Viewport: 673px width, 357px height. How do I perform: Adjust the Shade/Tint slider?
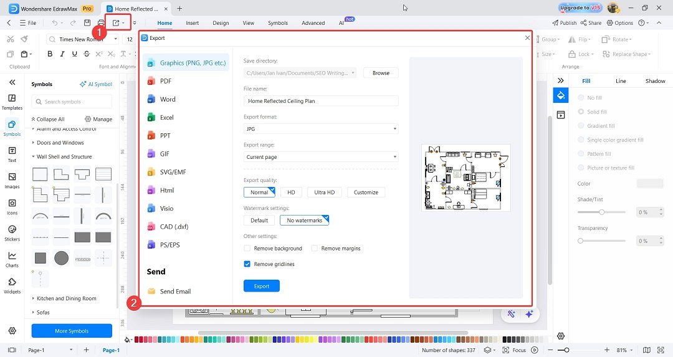point(601,212)
